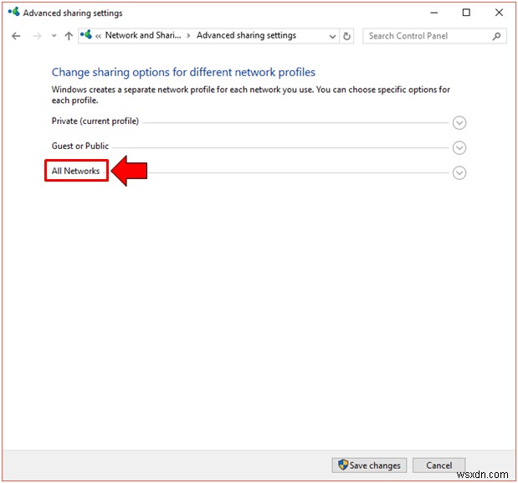Image resolution: width=518 pixels, height=483 pixels.
Task: Go up one level with the up arrow
Action: pos(69,36)
